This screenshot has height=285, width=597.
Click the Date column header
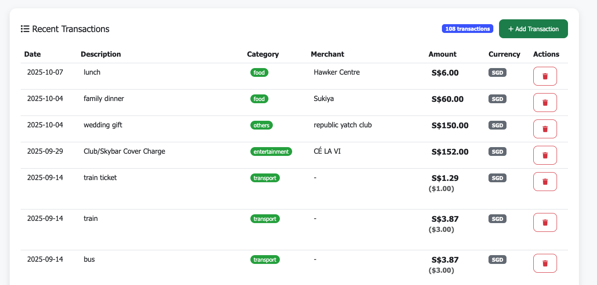click(33, 54)
